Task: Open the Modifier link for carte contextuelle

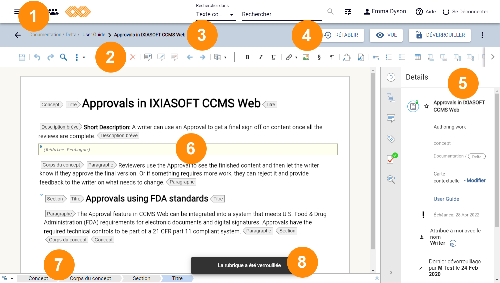Action: pos(476,180)
